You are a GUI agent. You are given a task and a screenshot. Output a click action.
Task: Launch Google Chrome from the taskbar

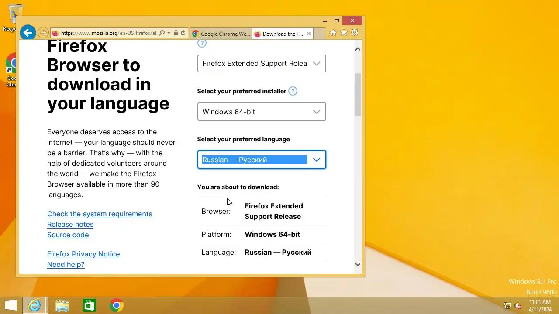pyautogui.click(x=116, y=305)
